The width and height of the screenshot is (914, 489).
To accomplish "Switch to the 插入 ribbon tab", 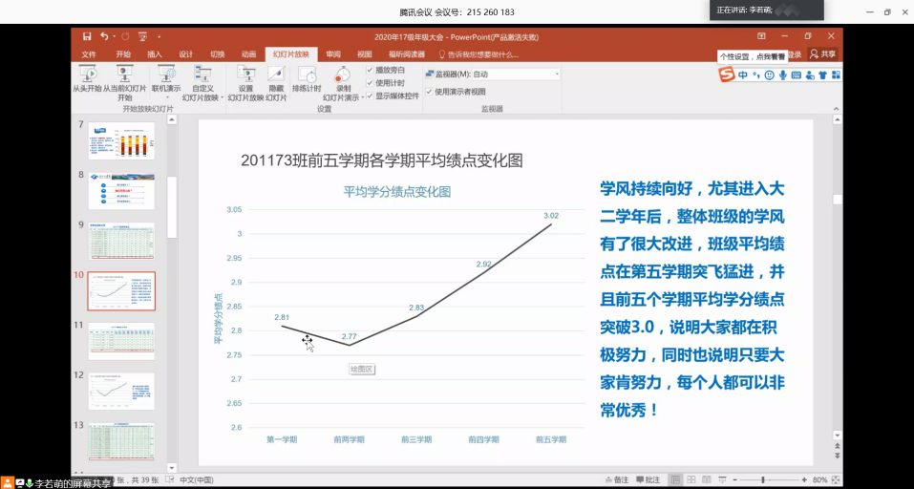I will pyautogui.click(x=155, y=54).
